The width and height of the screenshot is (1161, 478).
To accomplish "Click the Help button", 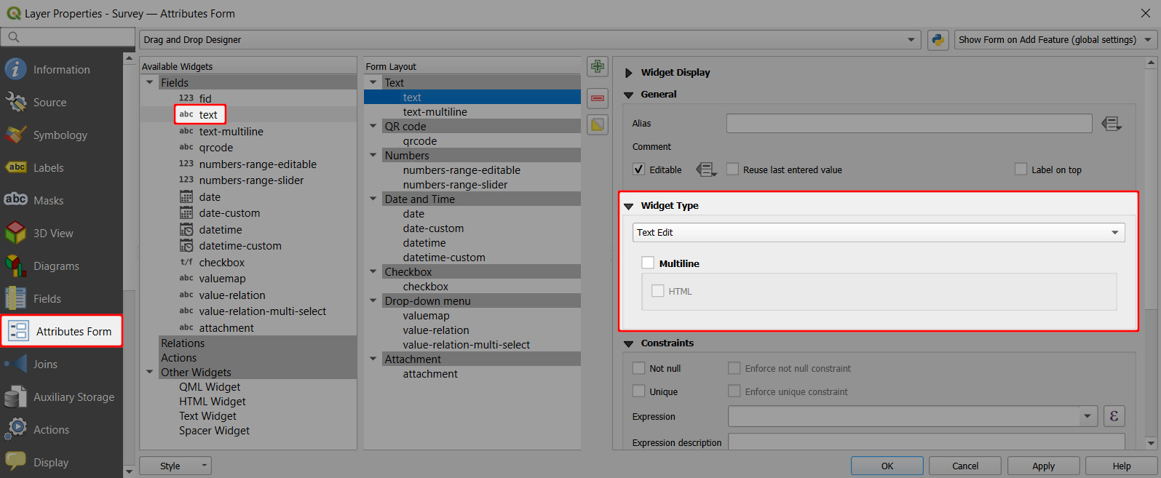I will (1122, 466).
